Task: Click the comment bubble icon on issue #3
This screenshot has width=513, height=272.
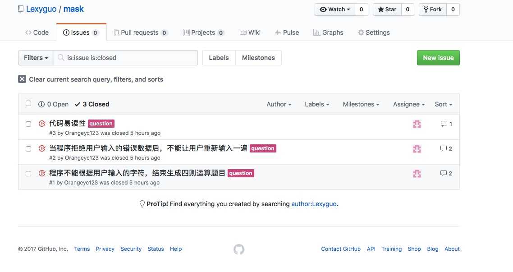Action: [444, 124]
